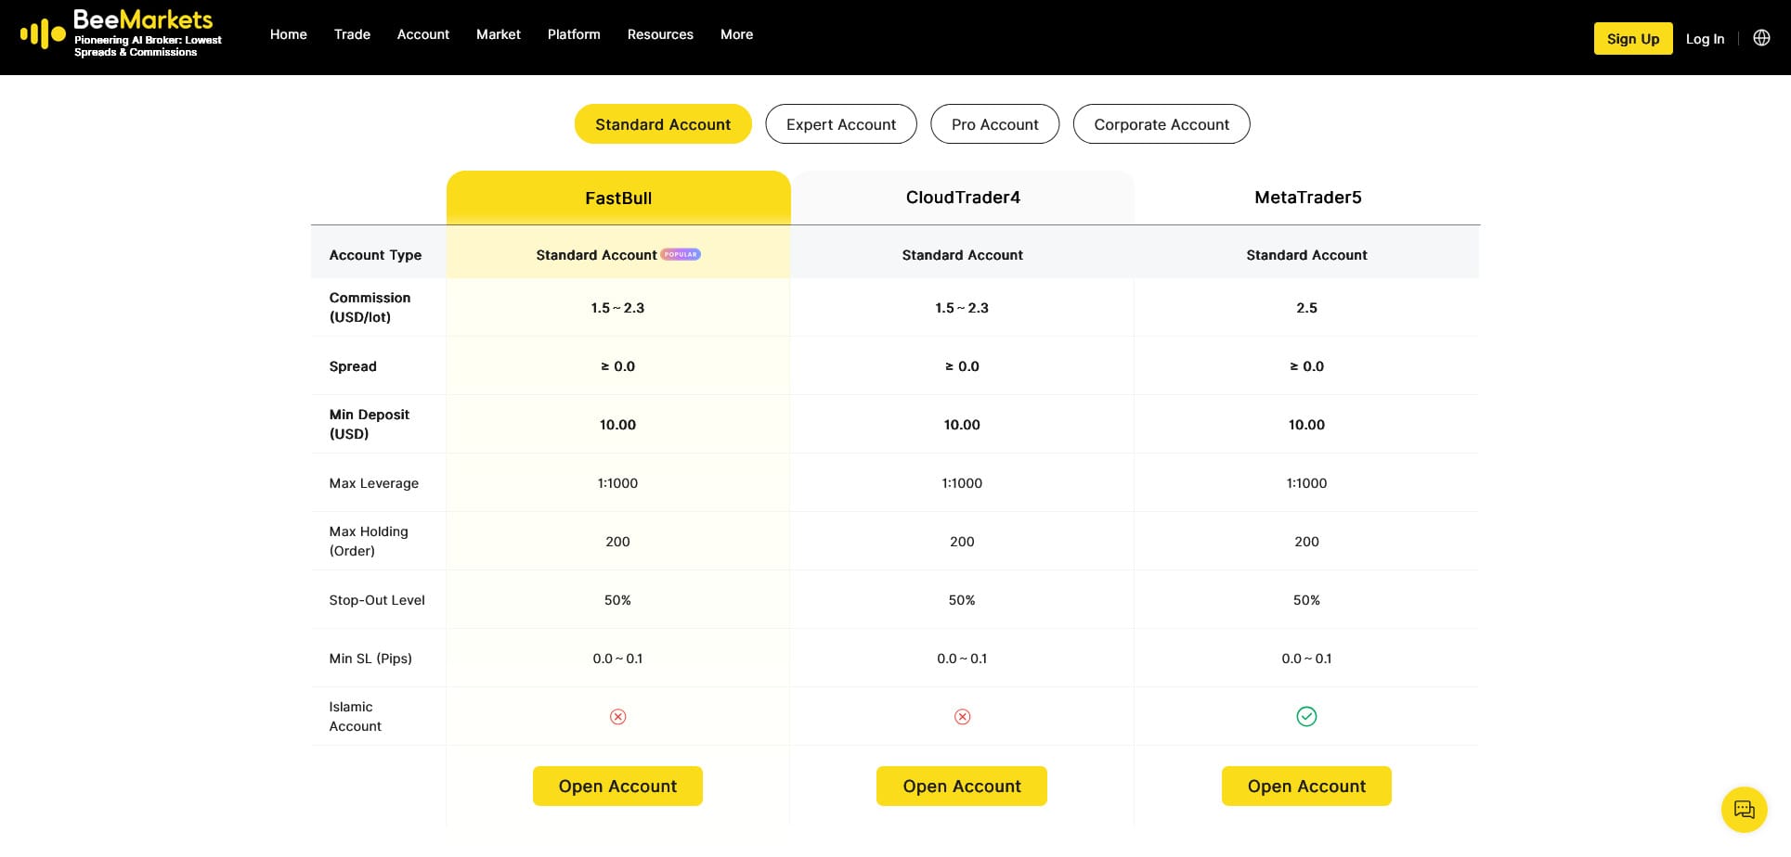The image size is (1791, 857).
Task: Click FastBull Islamic Account red cross icon
Action: tap(617, 717)
